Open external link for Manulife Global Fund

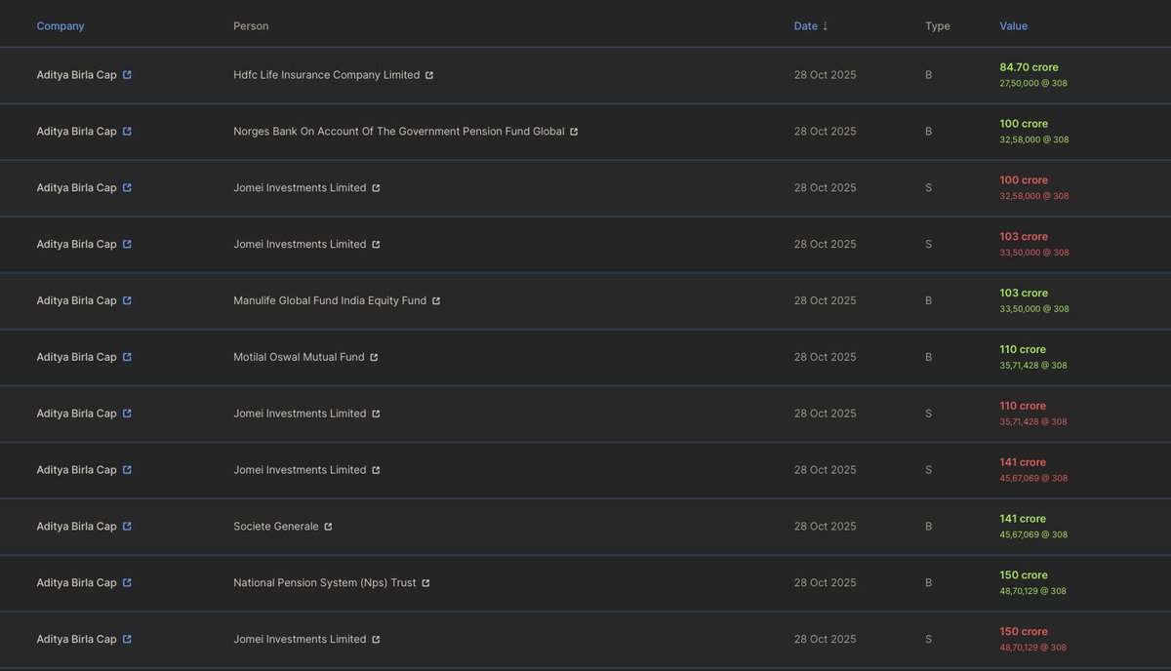click(x=435, y=299)
